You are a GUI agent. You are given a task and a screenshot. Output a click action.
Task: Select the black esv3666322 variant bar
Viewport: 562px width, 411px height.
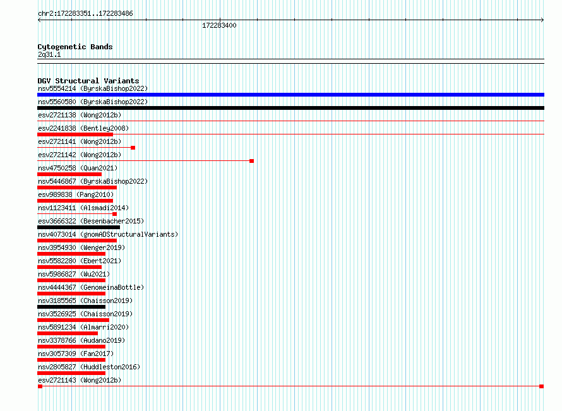tap(78, 227)
